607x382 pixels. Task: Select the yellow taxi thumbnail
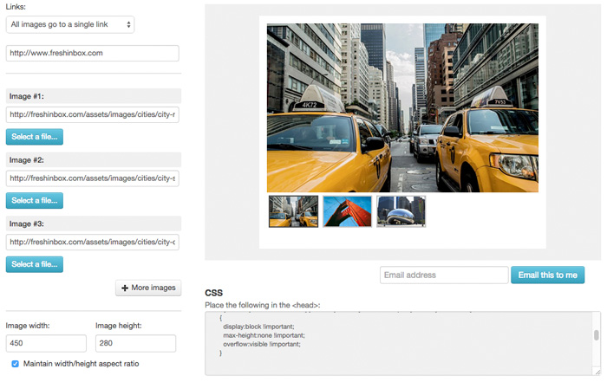293,211
